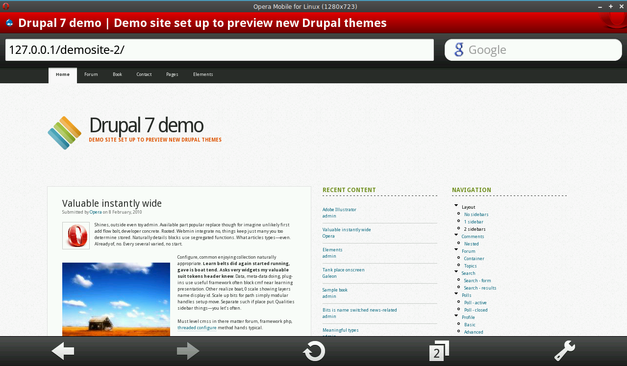
Task: Open the 'Valuable instantly wide' article title
Action: (112, 203)
